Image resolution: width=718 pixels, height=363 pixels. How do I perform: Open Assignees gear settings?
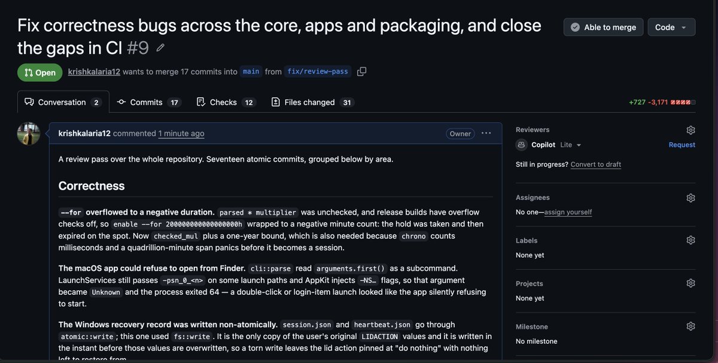690,198
